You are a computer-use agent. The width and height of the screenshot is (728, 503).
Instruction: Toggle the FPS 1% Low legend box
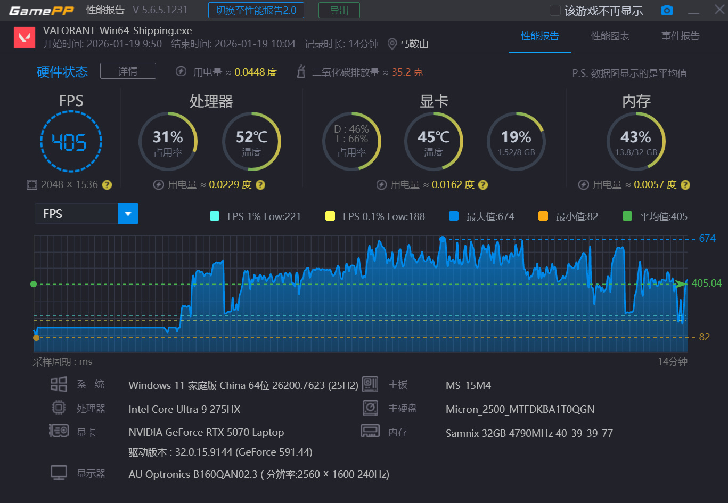(x=215, y=216)
